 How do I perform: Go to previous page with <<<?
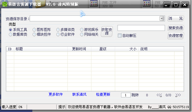(x=159, y=95)
